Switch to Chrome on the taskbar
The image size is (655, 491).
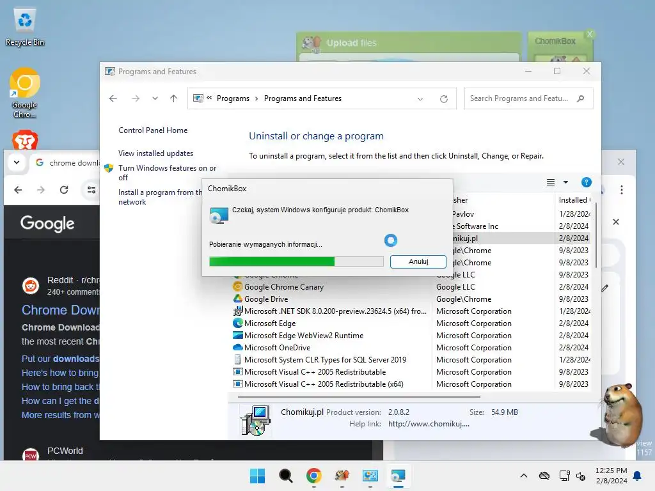[x=313, y=476]
